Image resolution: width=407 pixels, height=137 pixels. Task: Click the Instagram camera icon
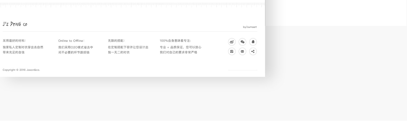pos(232,52)
